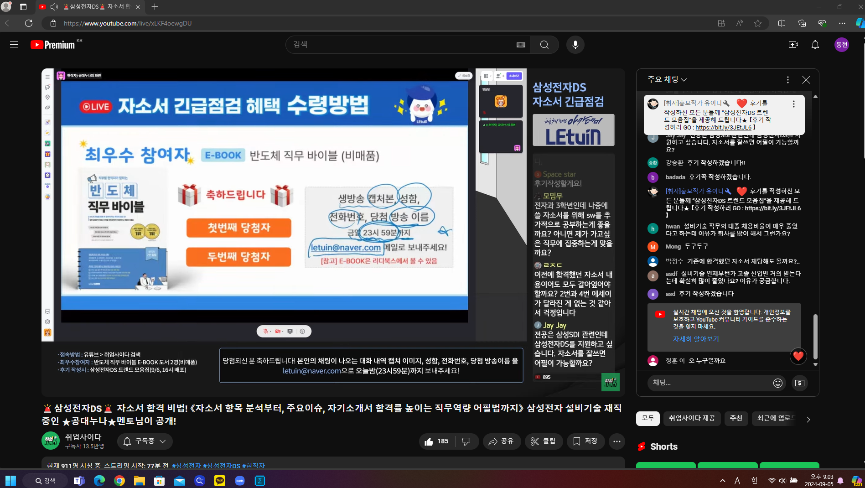Screen dimensions: 865x488
Task: Click the 자세히 알아보기 link
Action: 696,339
